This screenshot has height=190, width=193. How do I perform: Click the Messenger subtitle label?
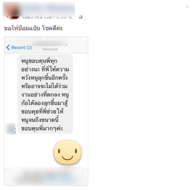pyautogui.click(x=50, y=49)
